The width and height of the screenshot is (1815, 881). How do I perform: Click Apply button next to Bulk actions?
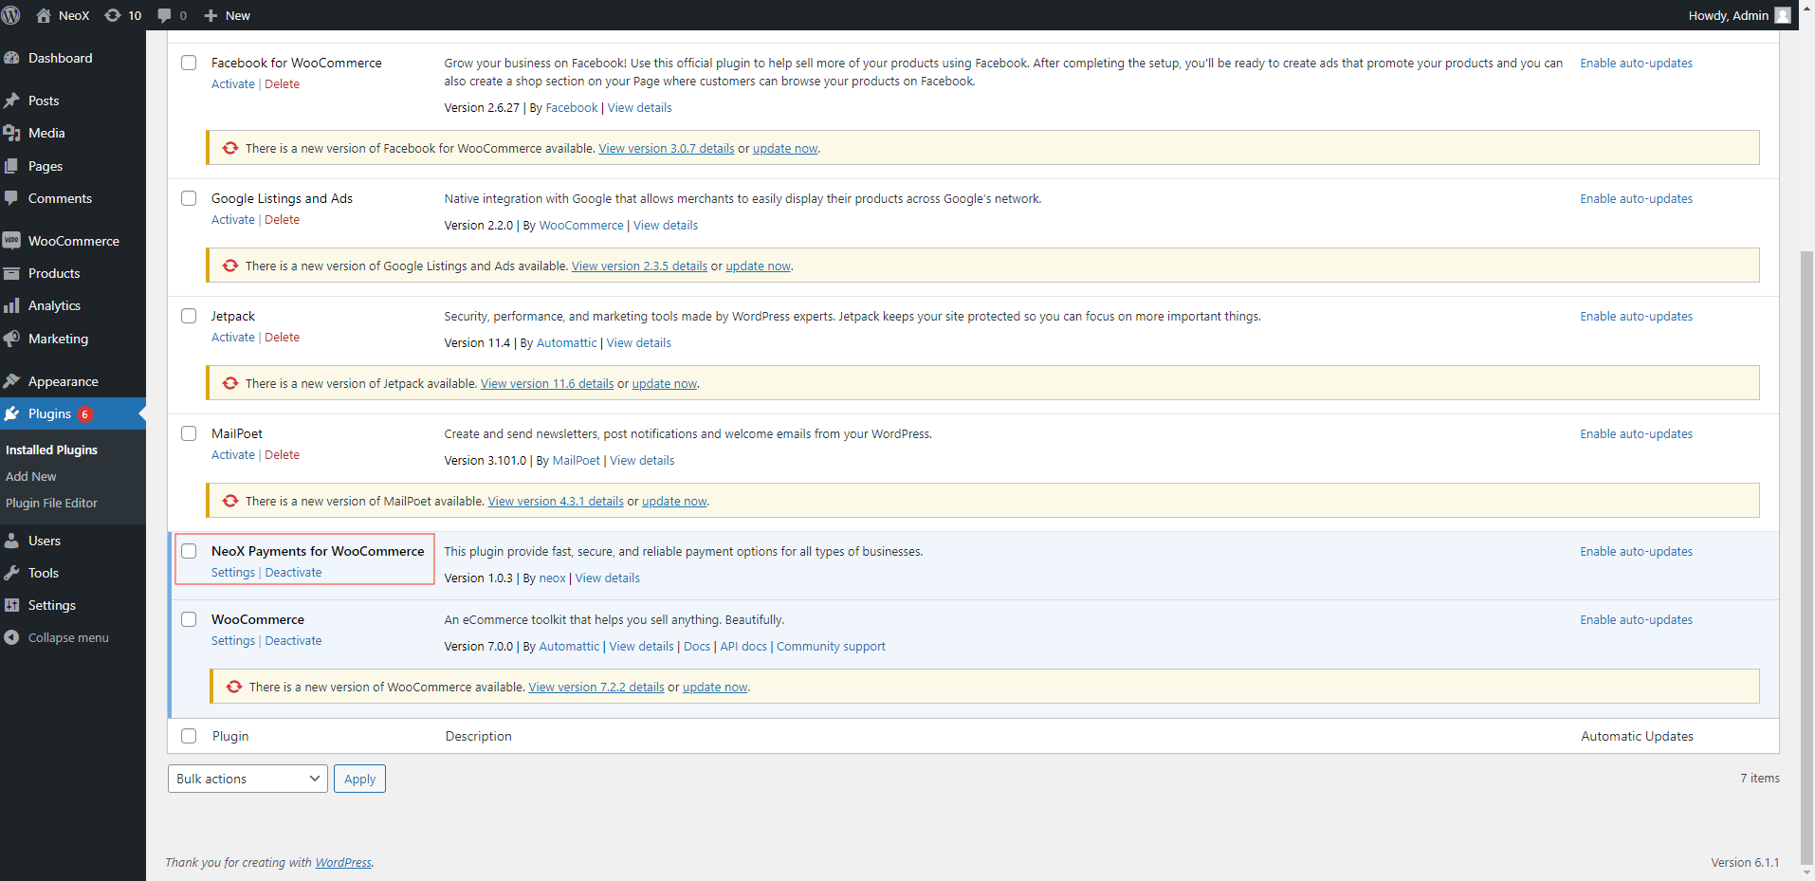point(359,779)
